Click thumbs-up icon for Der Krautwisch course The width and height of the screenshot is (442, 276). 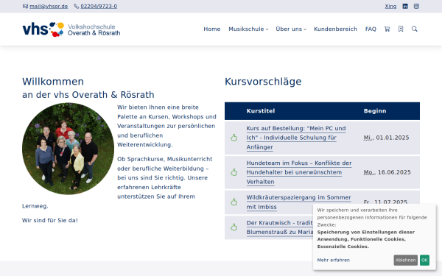234,227
